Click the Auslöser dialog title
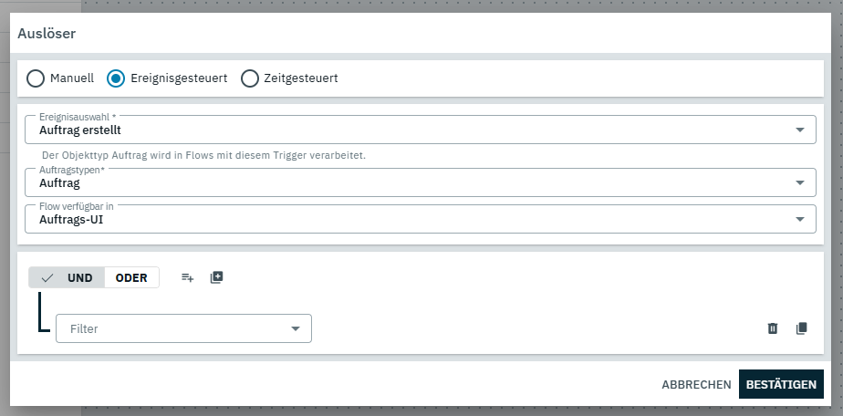This screenshot has width=843, height=416. (x=47, y=34)
